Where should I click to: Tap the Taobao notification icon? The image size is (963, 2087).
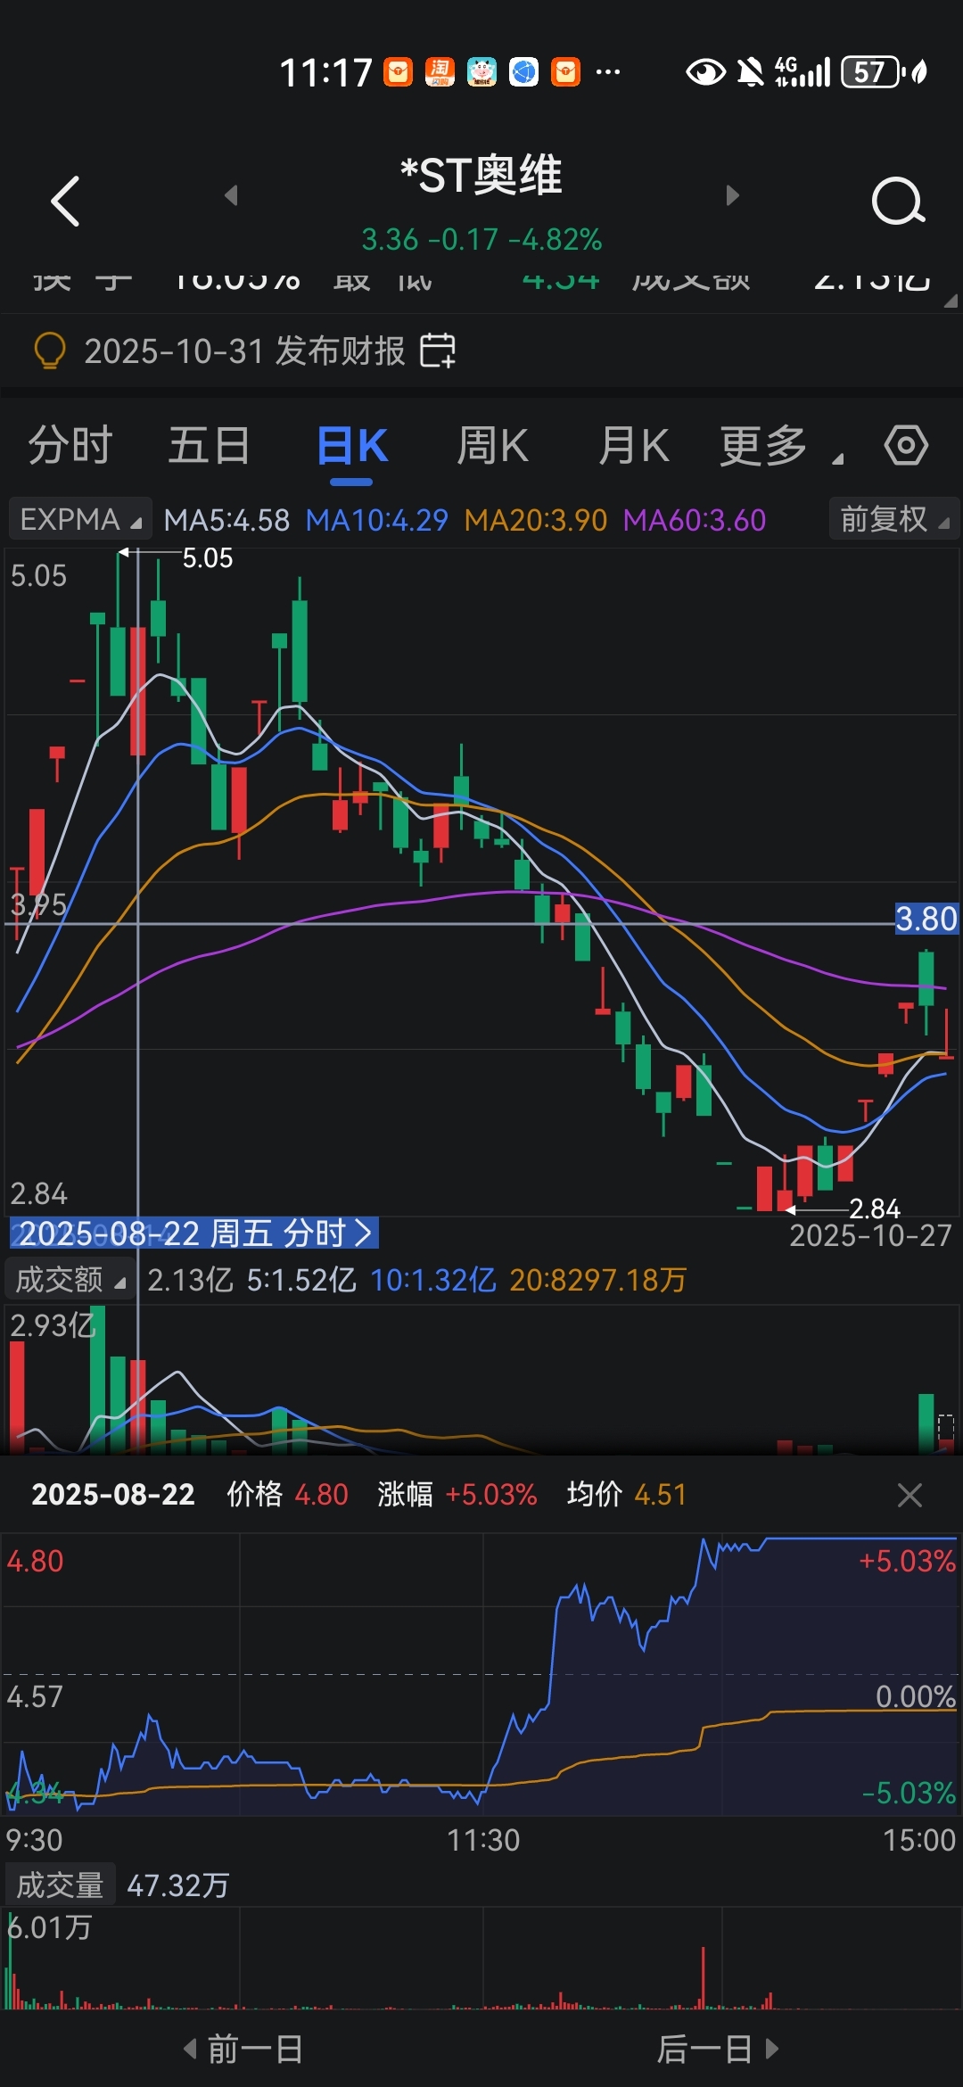(x=440, y=72)
